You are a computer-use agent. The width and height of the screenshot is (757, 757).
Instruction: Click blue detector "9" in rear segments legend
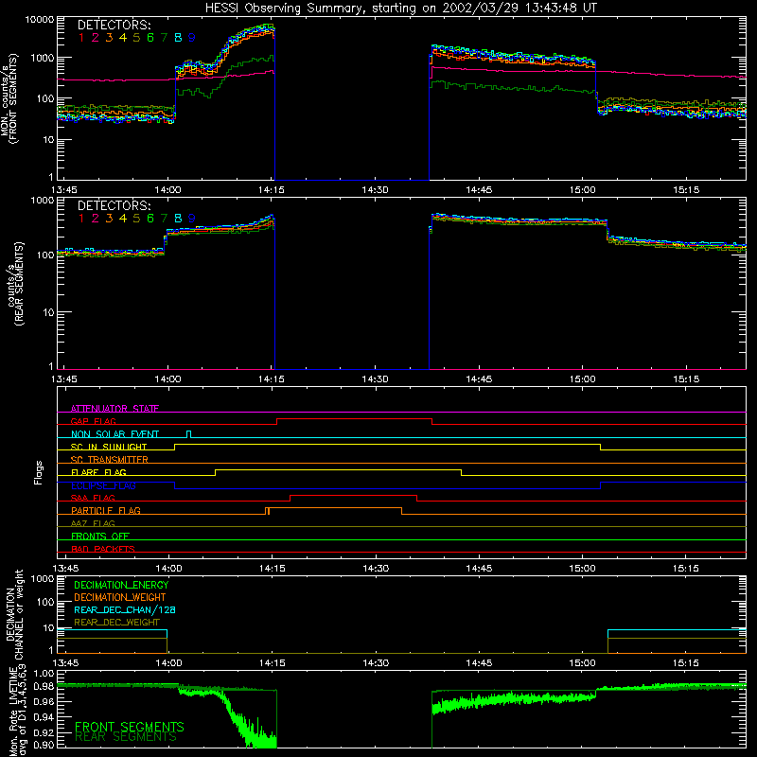point(192,219)
